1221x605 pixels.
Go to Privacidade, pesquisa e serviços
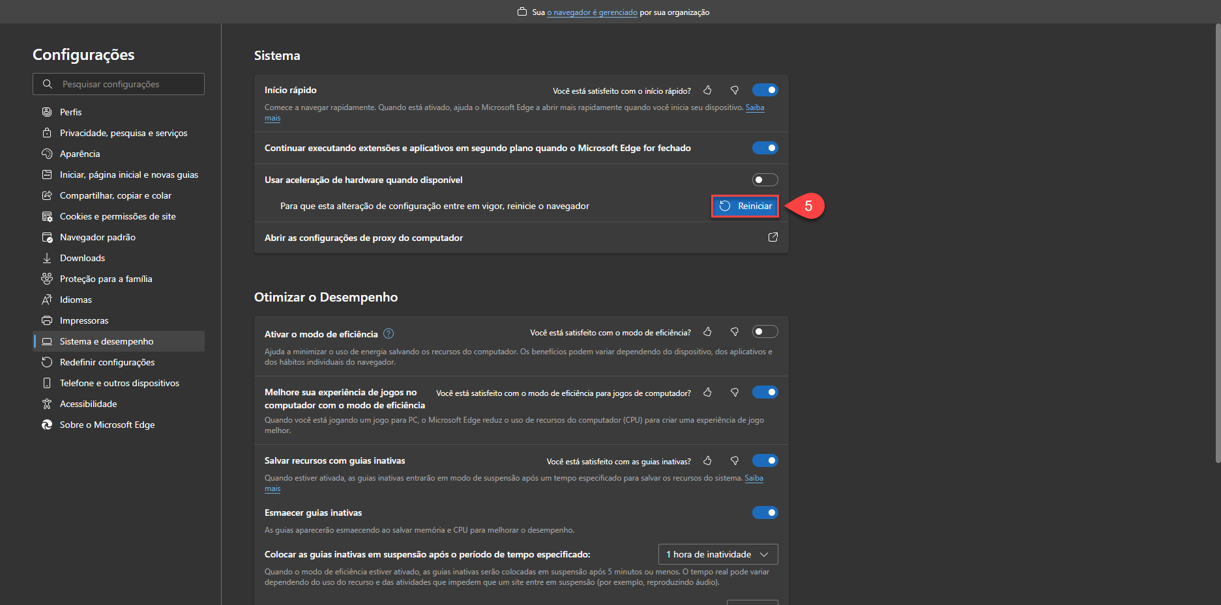(123, 133)
